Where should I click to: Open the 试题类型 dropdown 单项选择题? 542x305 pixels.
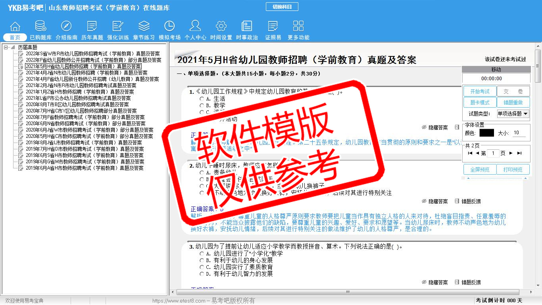click(x=513, y=114)
